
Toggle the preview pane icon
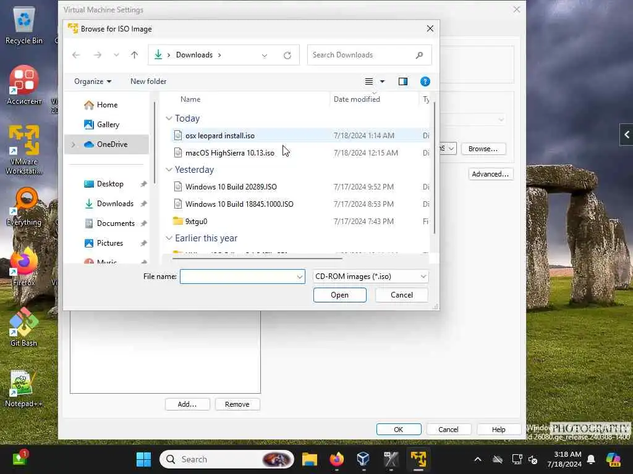point(403,81)
